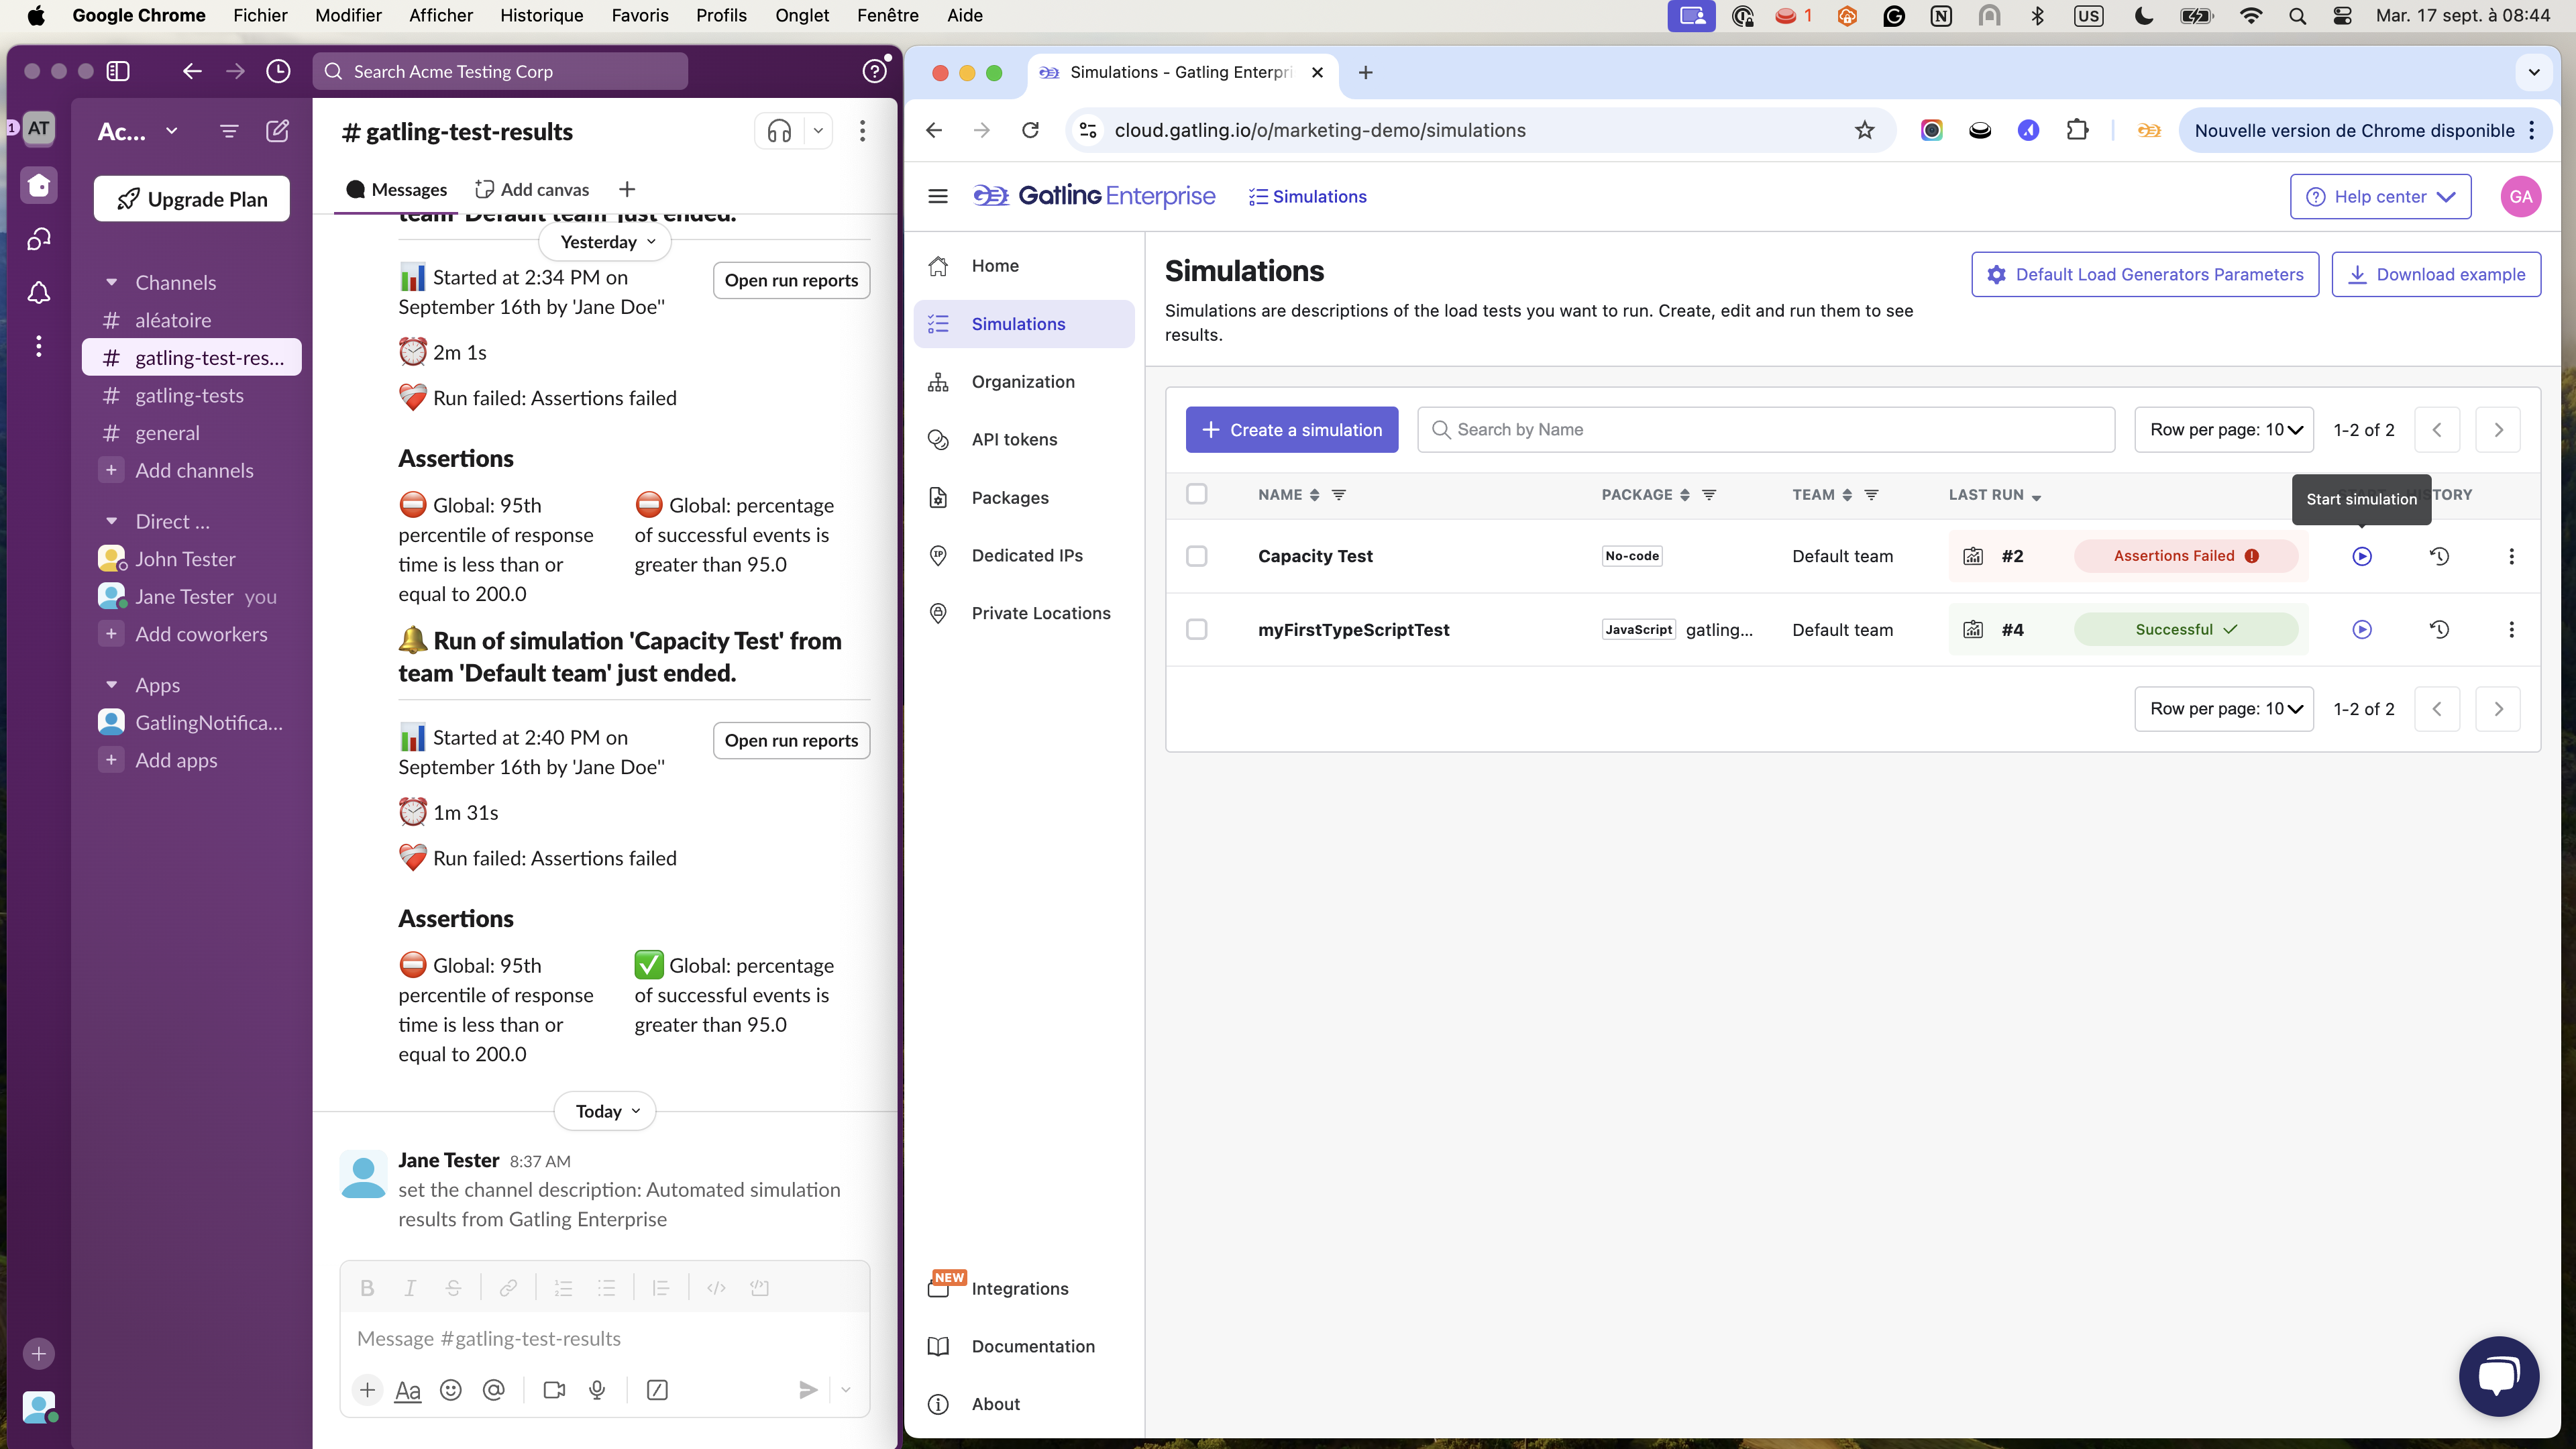Open more options for myFirstTypeScriptTest row
This screenshot has height=1449, width=2576.
coord(2511,629)
